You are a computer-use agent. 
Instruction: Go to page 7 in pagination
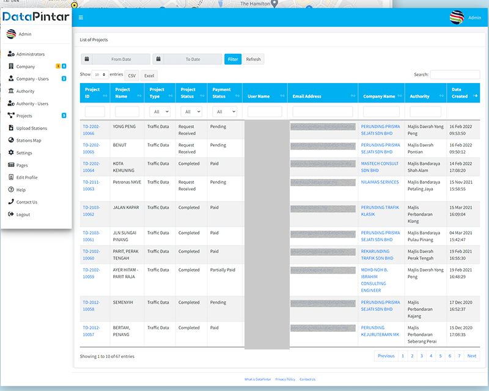459,356
